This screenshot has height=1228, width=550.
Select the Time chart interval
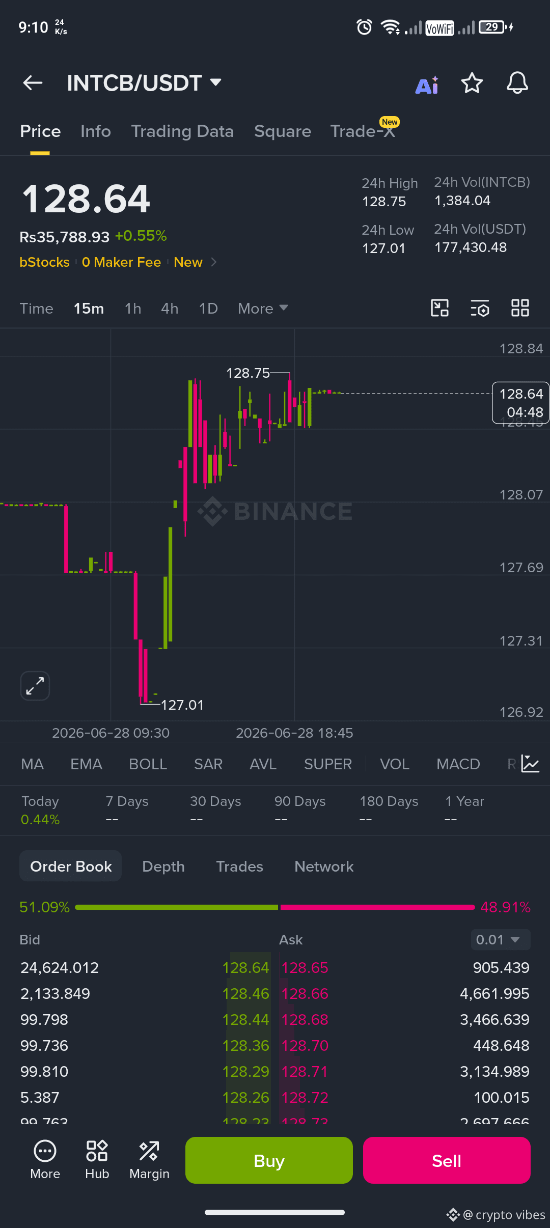click(37, 309)
